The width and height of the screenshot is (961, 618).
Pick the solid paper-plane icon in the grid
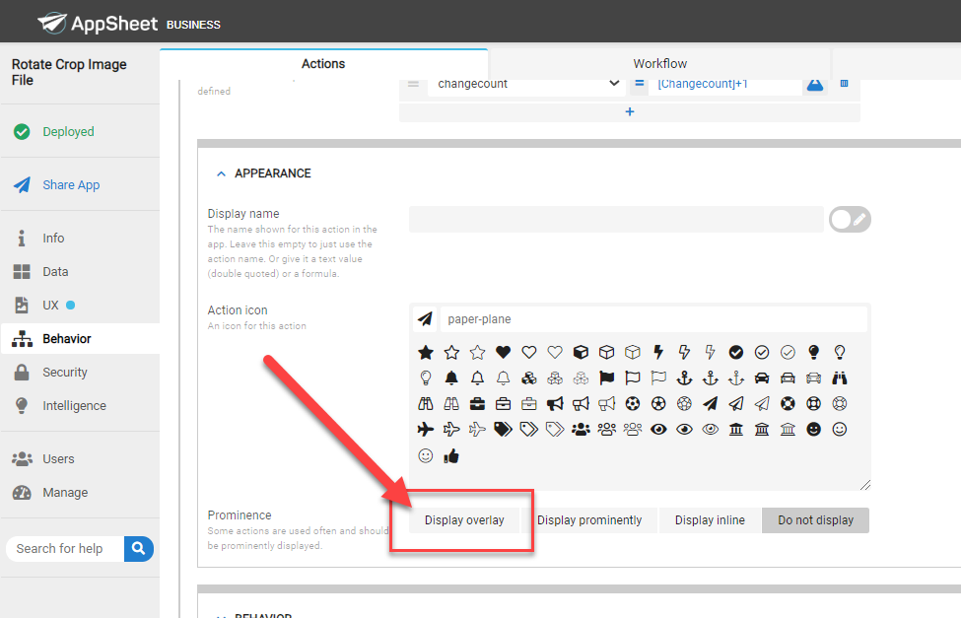click(710, 403)
